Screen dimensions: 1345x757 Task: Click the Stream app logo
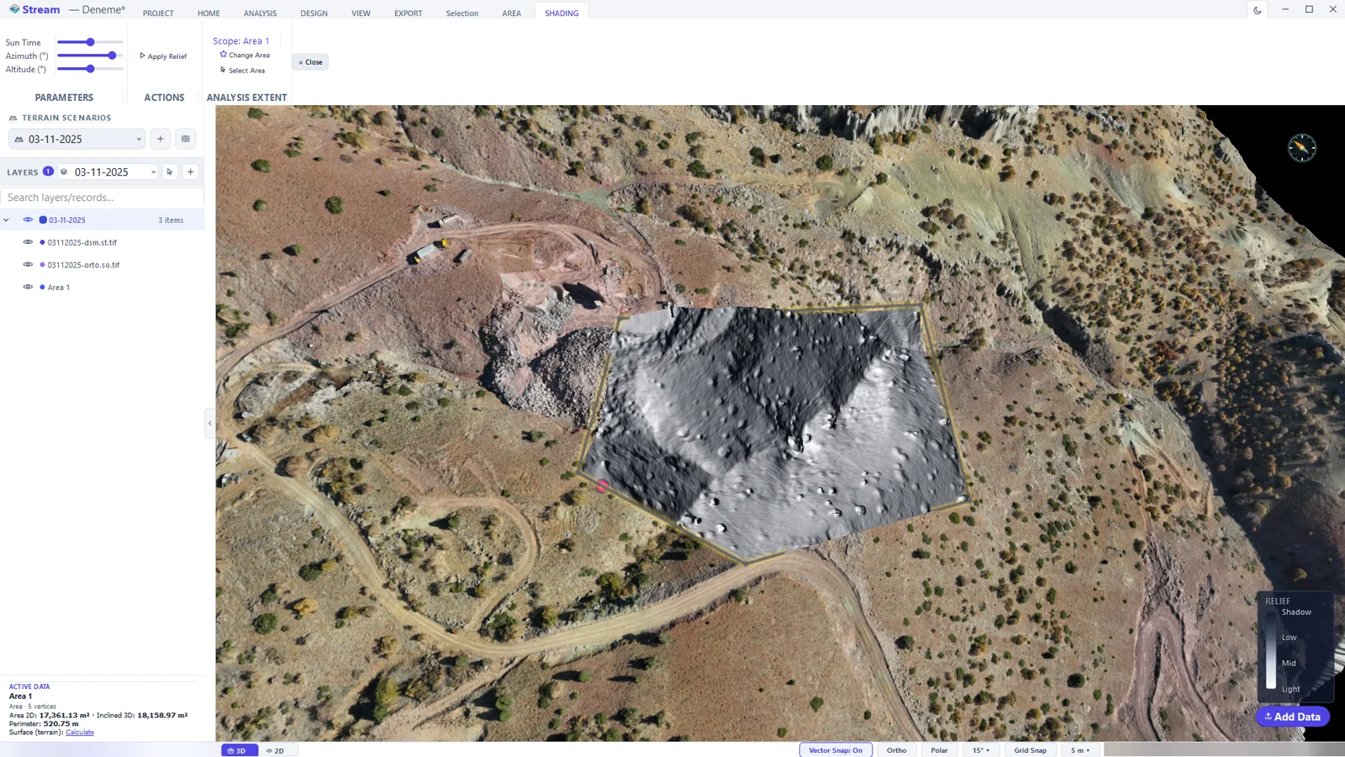click(x=14, y=9)
